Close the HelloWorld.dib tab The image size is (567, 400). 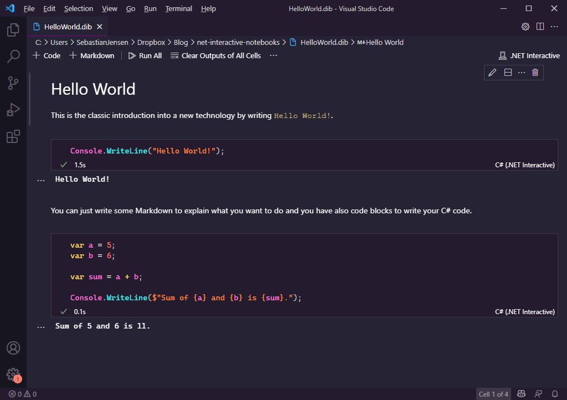coord(100,27)
